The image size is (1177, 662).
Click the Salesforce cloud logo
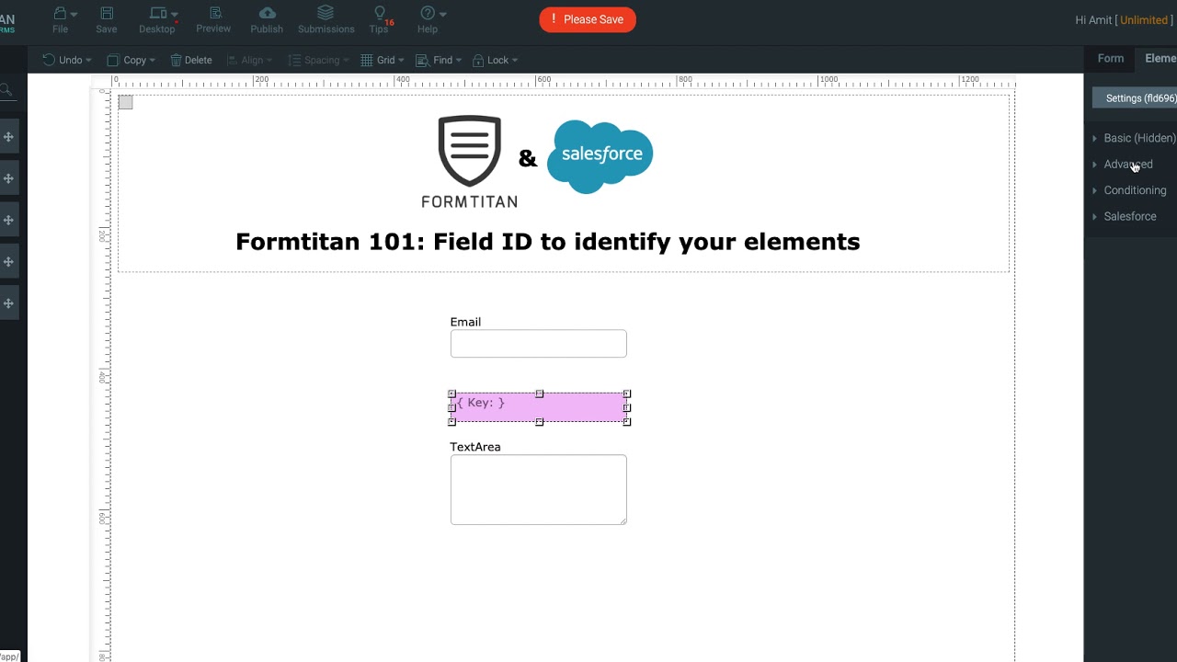tap(600, 156)
